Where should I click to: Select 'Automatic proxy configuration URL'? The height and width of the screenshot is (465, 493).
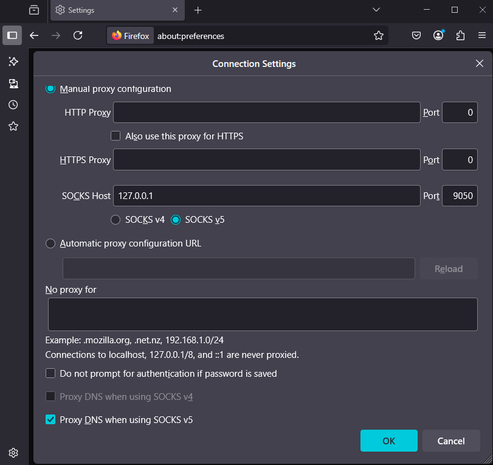pos(50,243)
